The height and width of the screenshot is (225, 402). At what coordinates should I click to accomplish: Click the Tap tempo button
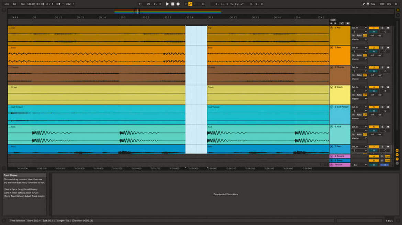tap(23, 4)
